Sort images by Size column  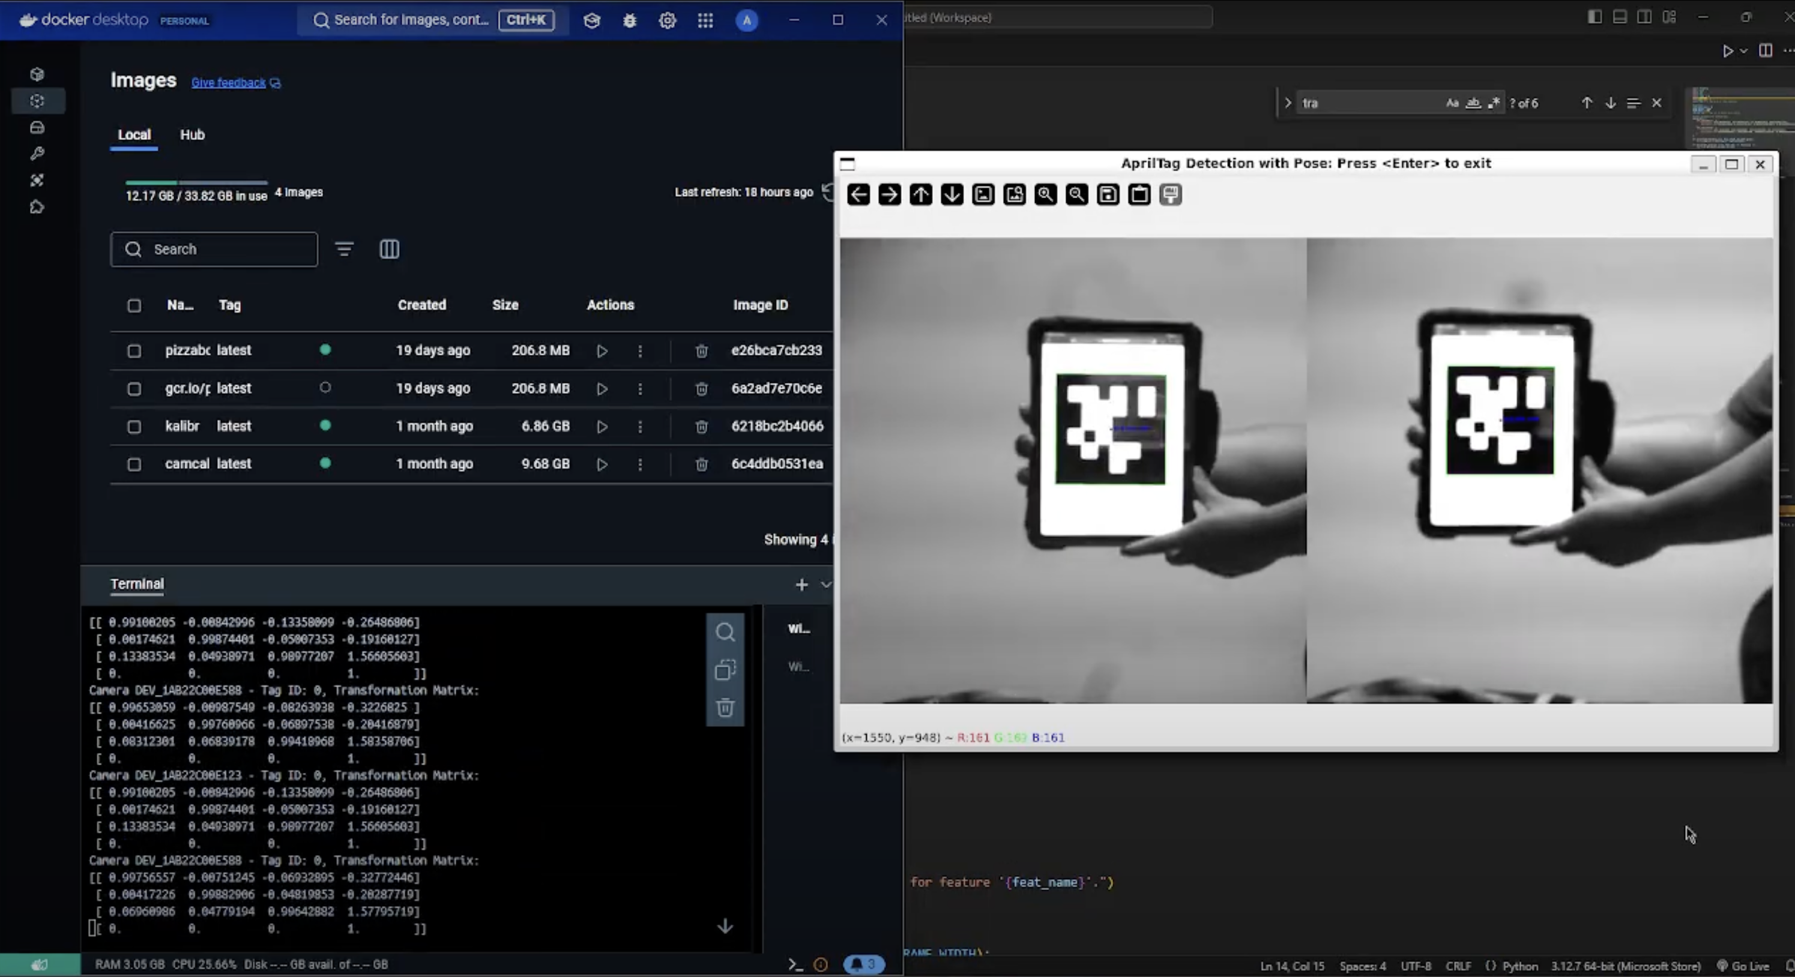[505, 305]
